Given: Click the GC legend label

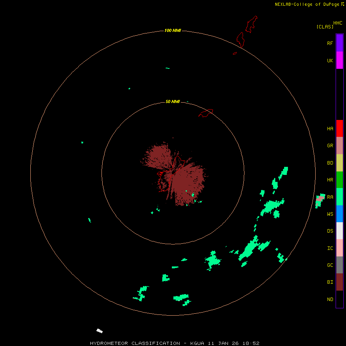Looking at the screenshot, I should click(330, 265).
